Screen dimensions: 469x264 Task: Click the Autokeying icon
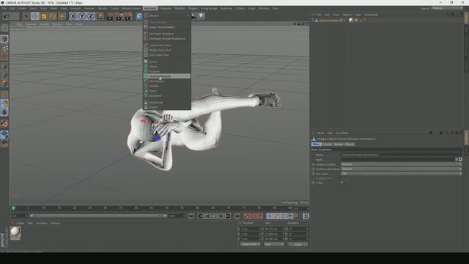pyautogui.click(x=254, y=216)
